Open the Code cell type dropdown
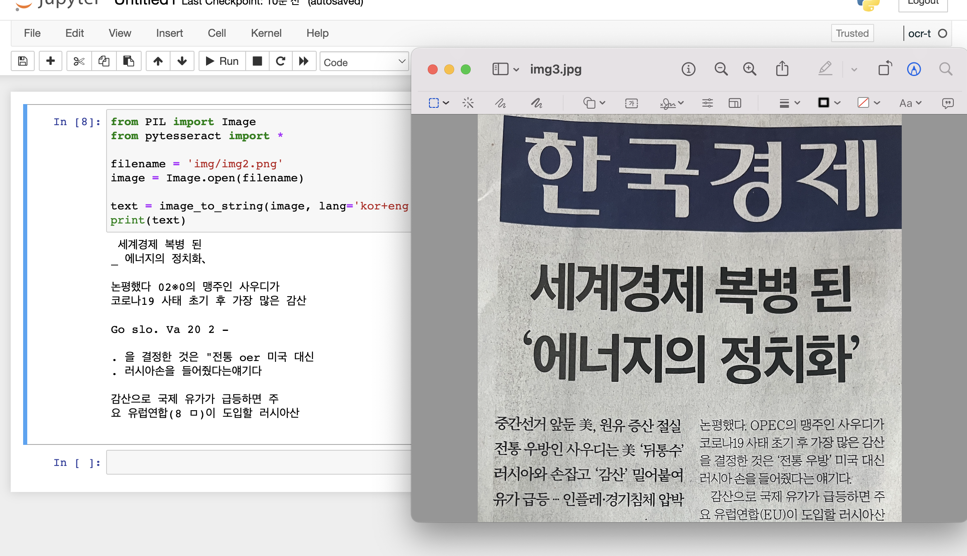 pos(364,62)
